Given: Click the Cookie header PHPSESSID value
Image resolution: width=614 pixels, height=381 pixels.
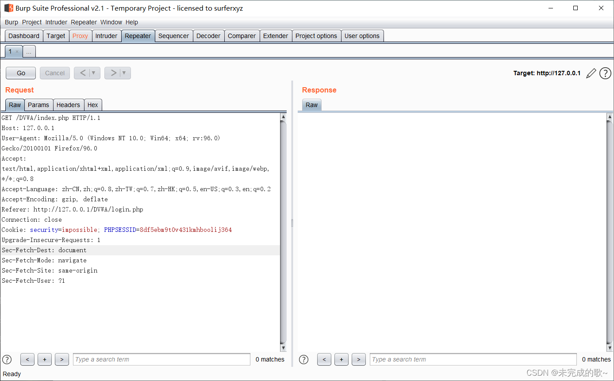Looking at the screenshot, I should coord(186,230).
